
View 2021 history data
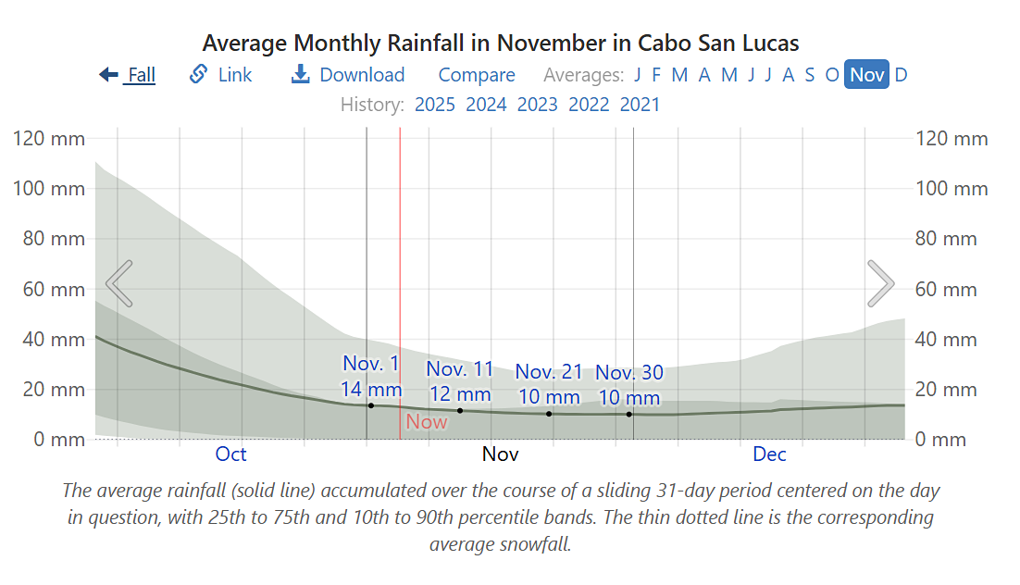[641, 105]
